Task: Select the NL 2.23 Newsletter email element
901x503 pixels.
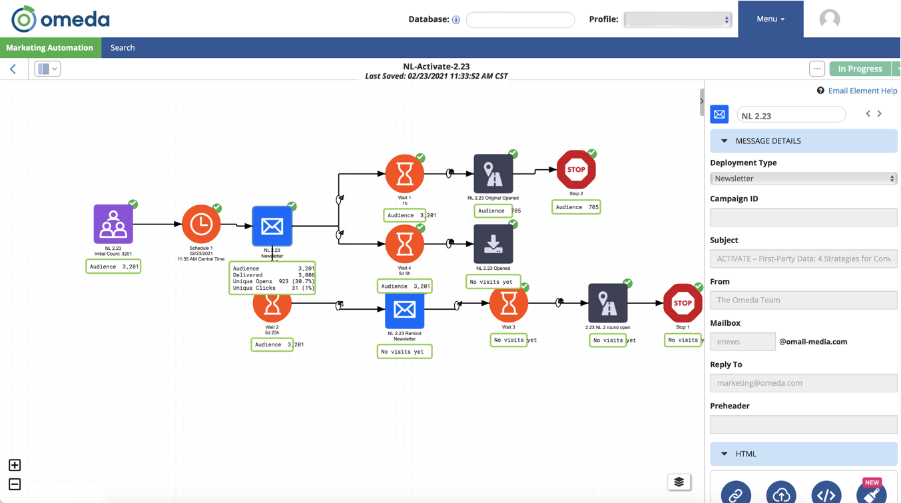Action: point(272,227)
